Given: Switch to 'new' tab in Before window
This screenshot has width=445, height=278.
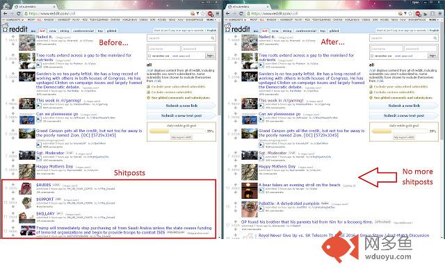Looking at the screenshot, I should 53,31.
